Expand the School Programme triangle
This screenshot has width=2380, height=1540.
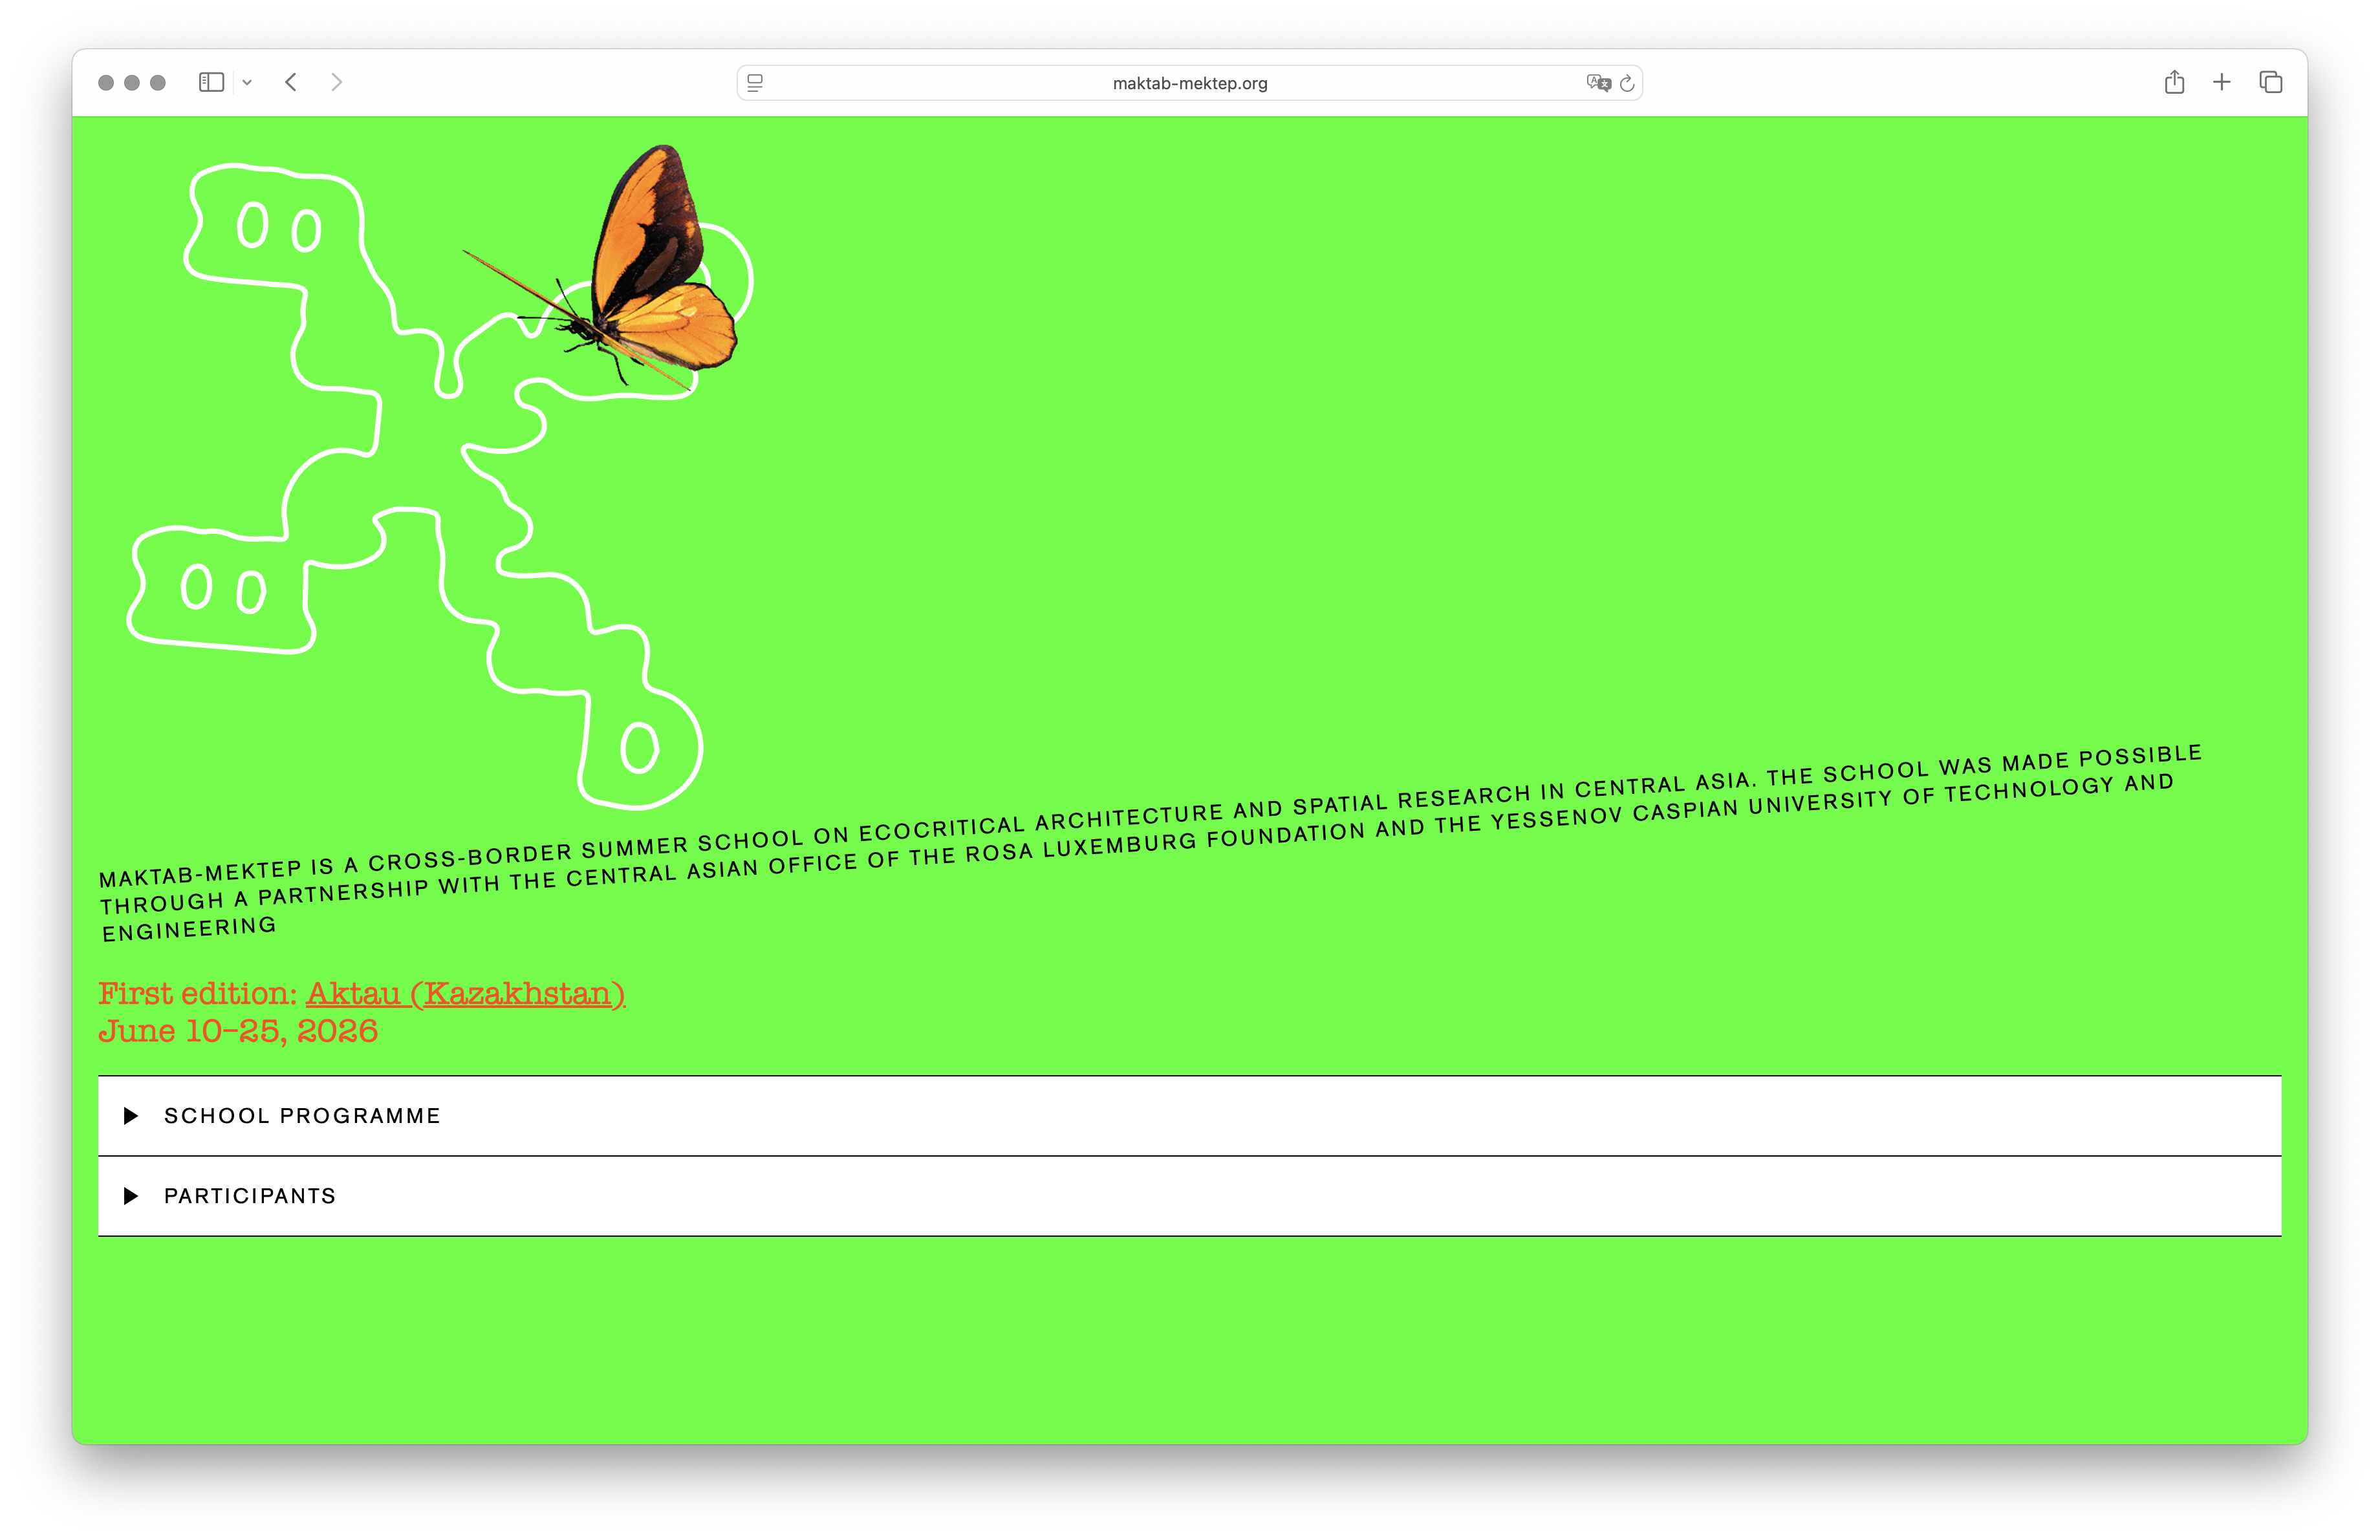(x=130, y=1115)
